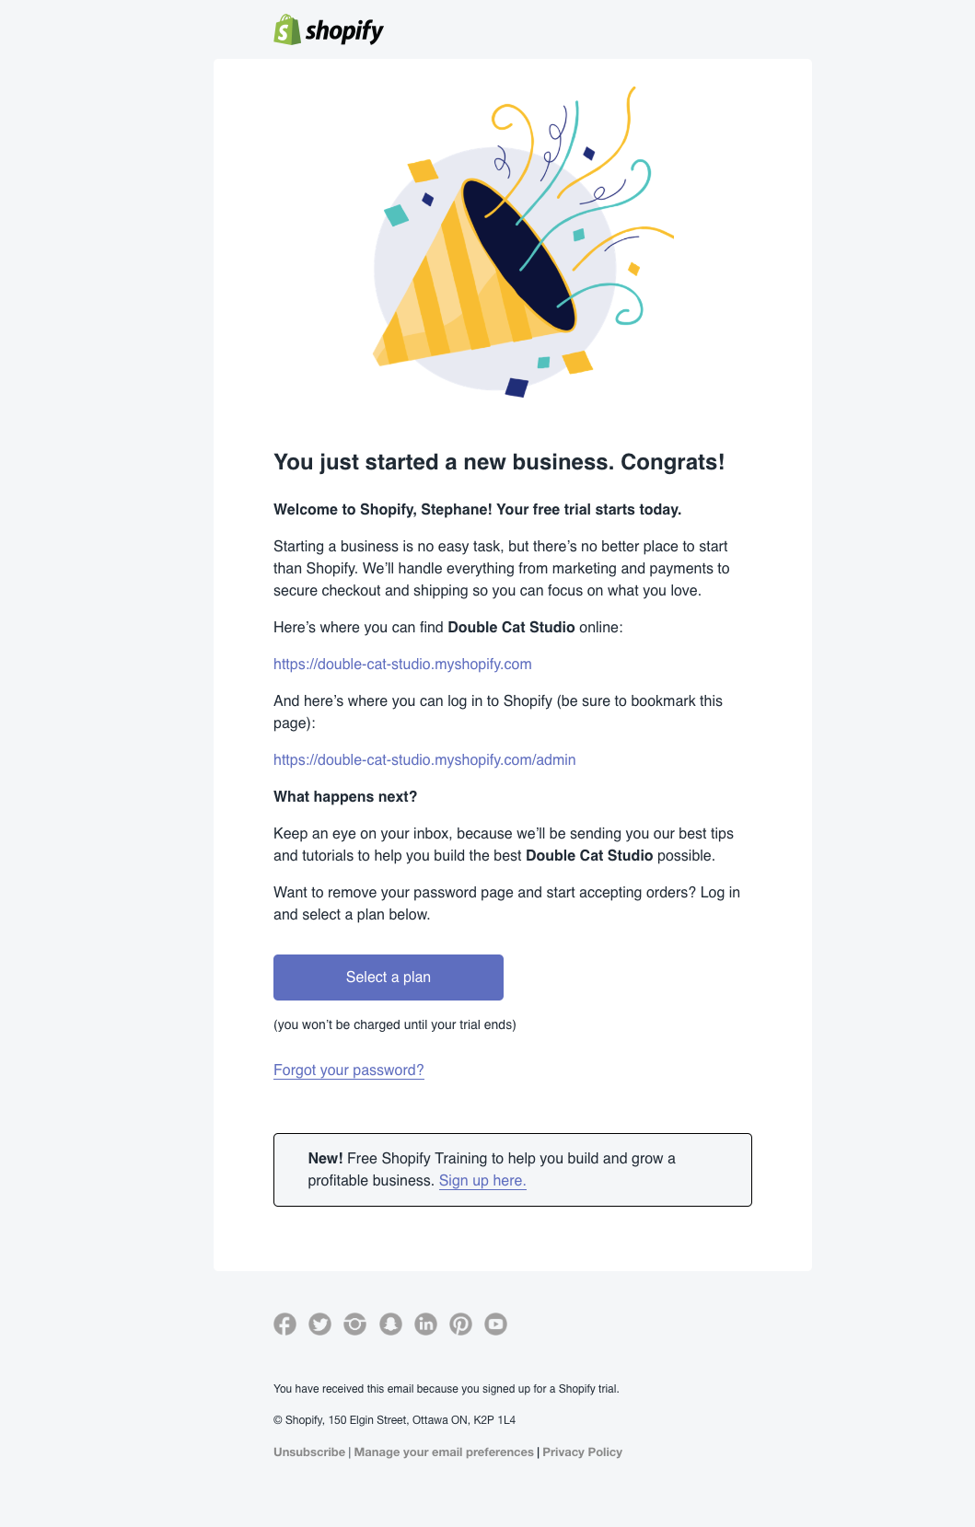Click the Shopify address line in footer
This screenshot has height=1527, width=975.
pyautogui.click(x=395, y=1420)
